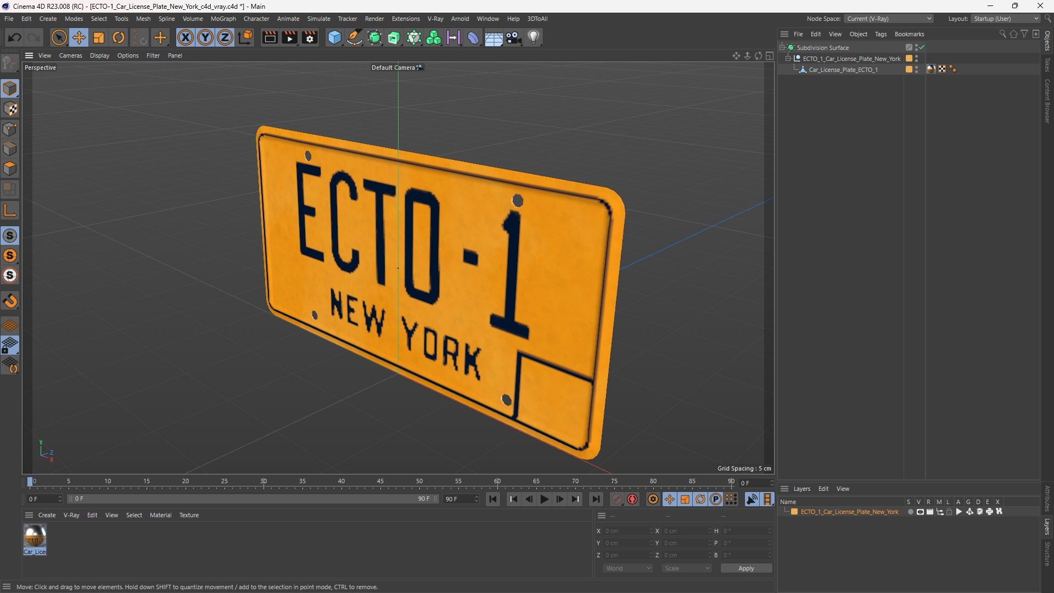
Task: Toggle X axis lock
Action: [186, 37]
